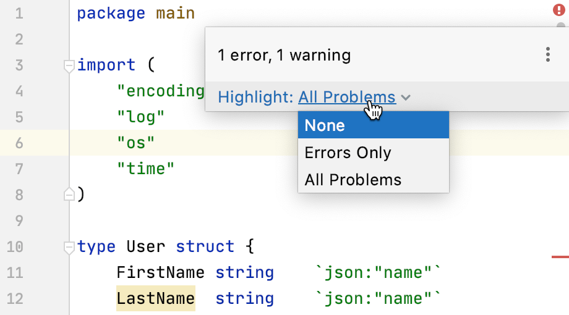Open the three-dot more options menu
This screenshot has width=569, height=315.
pyautogui.click(x=548, y=55)
